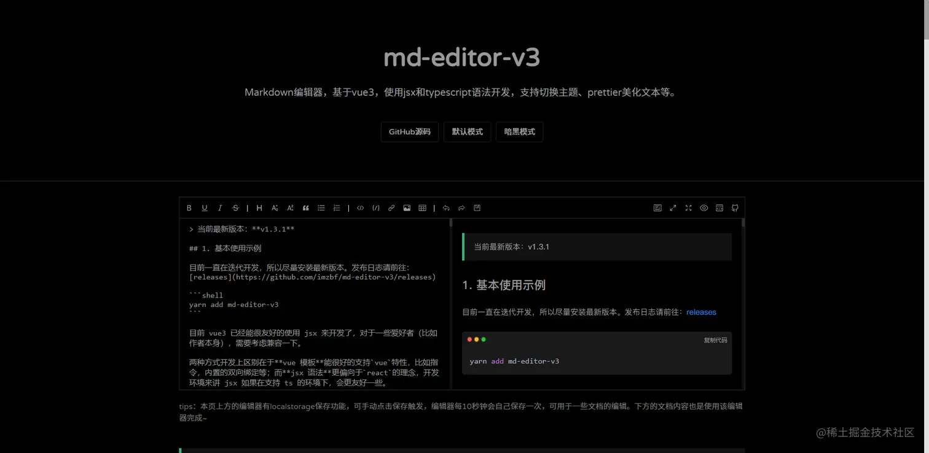
Task: Click the 'yarn add md-editor-v3' preview code
Action: 514,361
